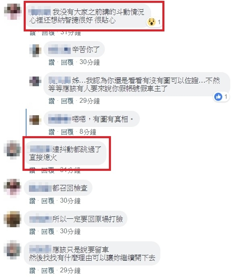The height and width of the screenshot is (280, 250).
Task: Click the 29分鐘 timestamp under 佐證 comment
Action: [x=90, y=101]
